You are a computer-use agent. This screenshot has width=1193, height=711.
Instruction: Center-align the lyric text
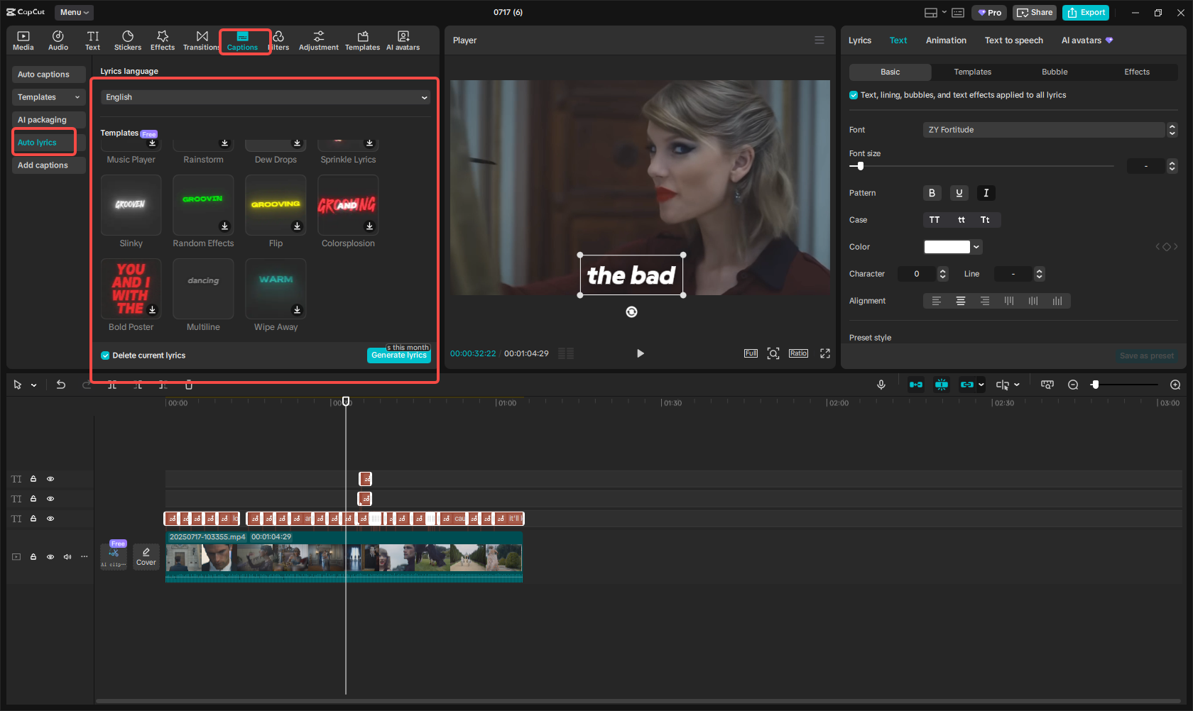click(x=961, y=301)
